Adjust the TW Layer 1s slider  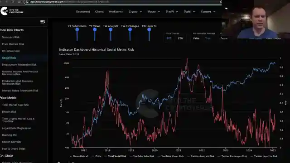pos(149,29)
